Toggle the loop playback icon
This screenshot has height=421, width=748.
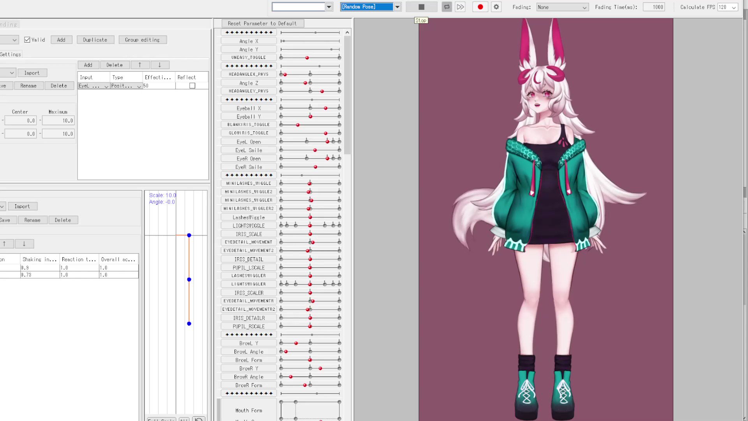pyautogui.click(x=447, y=7)
